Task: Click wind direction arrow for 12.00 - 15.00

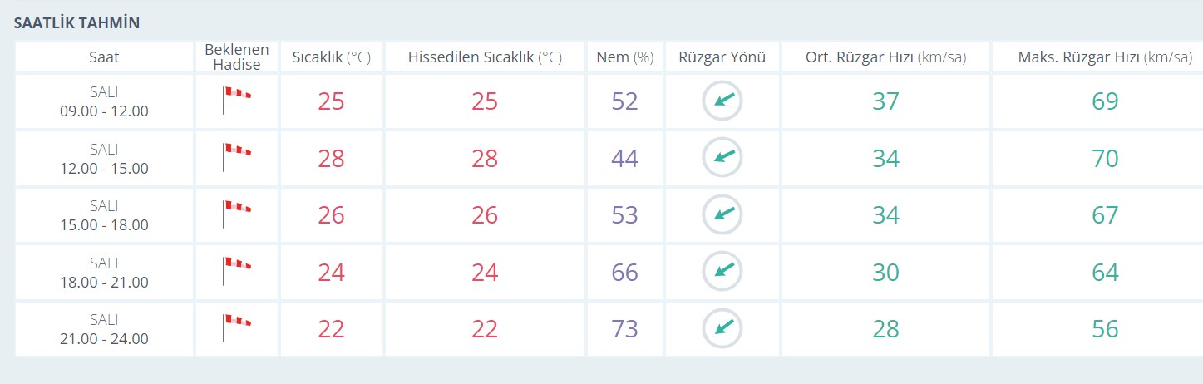Action: click(x=722, y=158)
